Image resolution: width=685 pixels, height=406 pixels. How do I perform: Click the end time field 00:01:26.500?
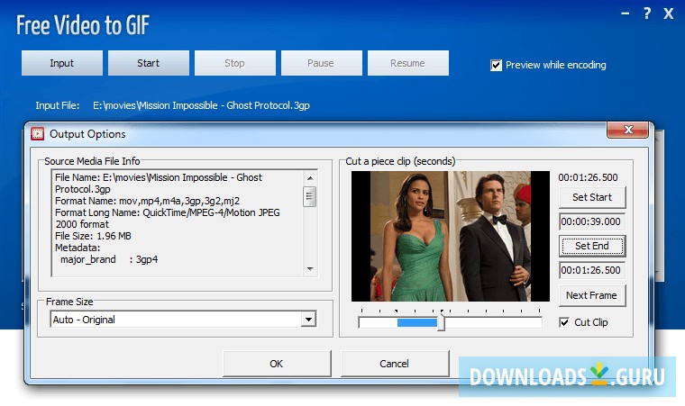[x=592, y=270]
